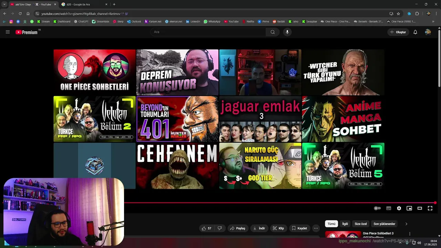
Task: Open Chrome tab search dropdown
Action: click(4, 4)
